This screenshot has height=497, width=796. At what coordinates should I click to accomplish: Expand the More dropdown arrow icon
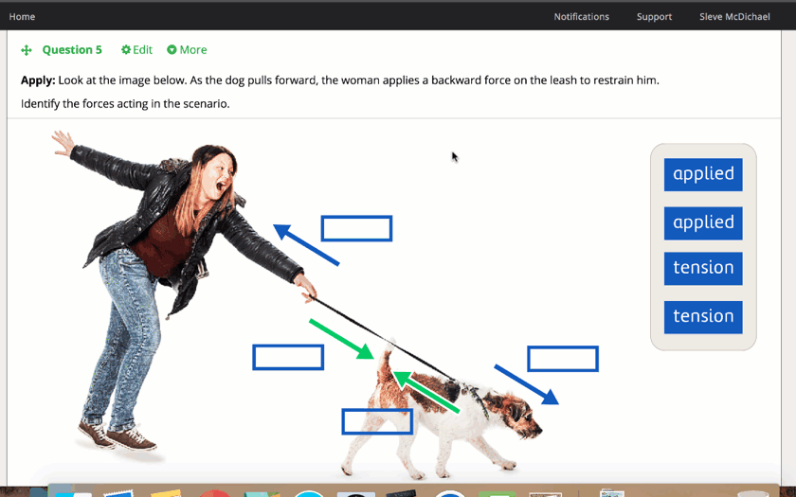pos(172,49)
